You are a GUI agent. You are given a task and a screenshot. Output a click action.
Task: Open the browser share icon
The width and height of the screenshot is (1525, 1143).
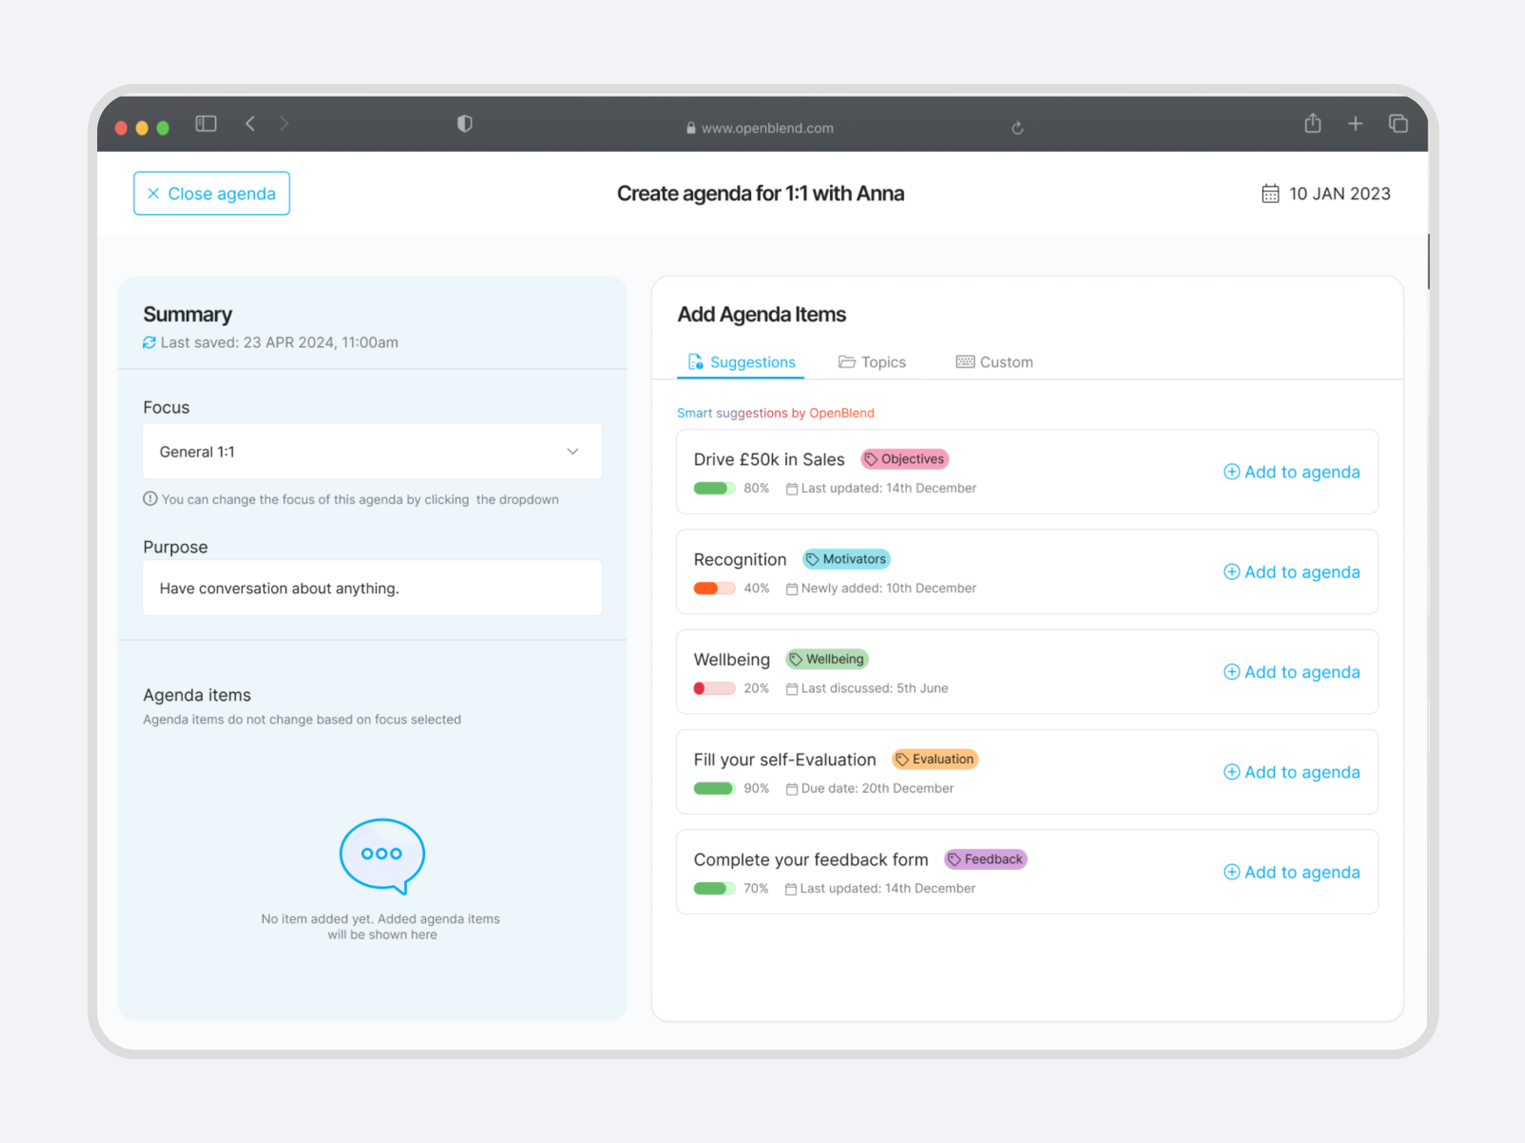(1312, 123)
